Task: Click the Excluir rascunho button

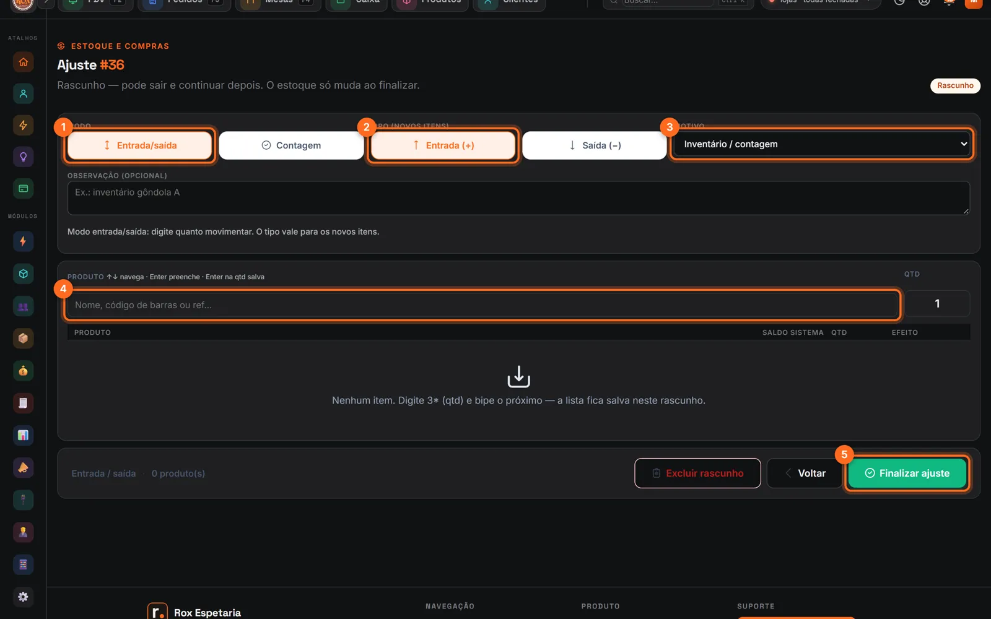Action: click(x=697, y=474)
